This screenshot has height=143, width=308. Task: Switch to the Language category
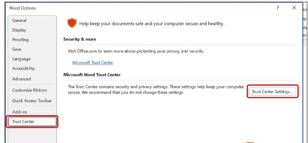tap(22, 59)
